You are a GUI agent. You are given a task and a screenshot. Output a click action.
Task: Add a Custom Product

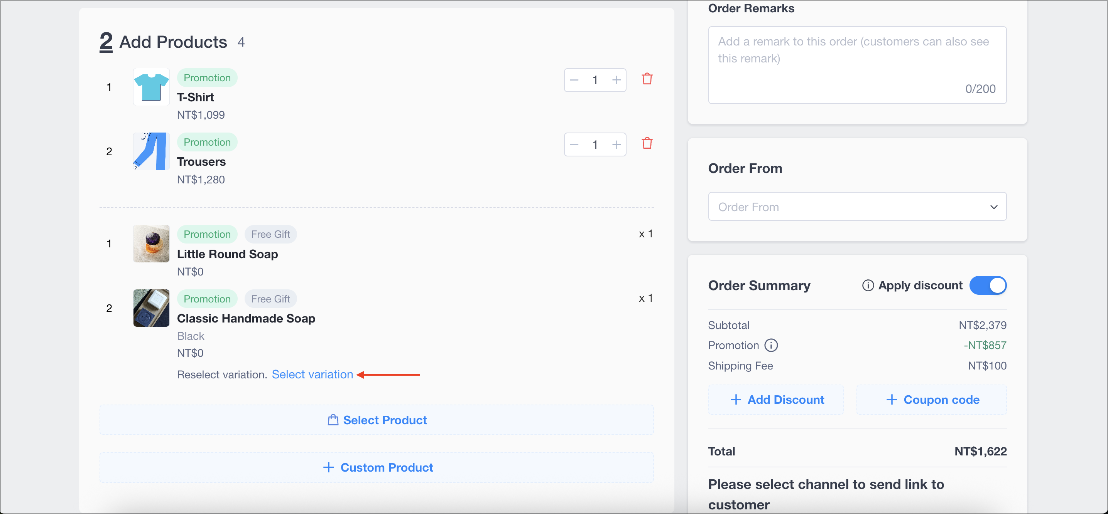tap(377, 467)
